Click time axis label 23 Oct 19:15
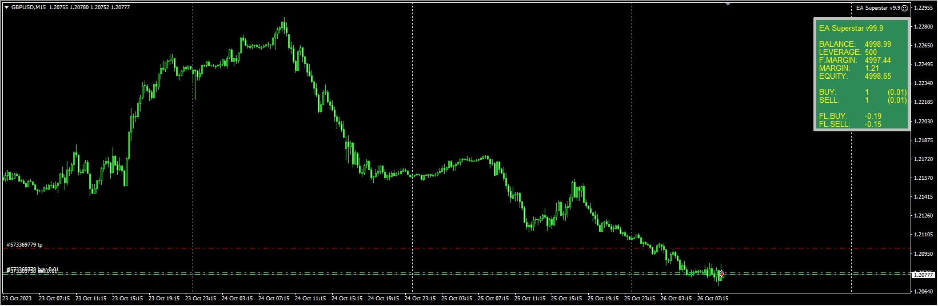Screen dimensions: 938x306 164,299
